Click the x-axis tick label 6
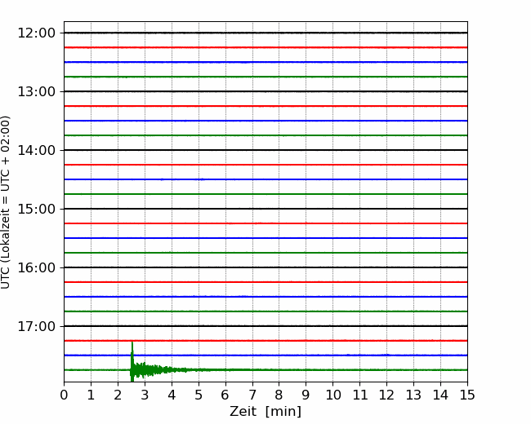Screen dimensions: 531x424 225,395
